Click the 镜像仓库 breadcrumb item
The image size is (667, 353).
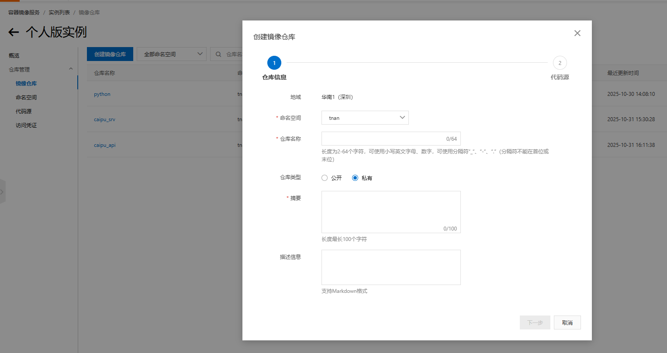pyautogui.click(x=89, y=12)
